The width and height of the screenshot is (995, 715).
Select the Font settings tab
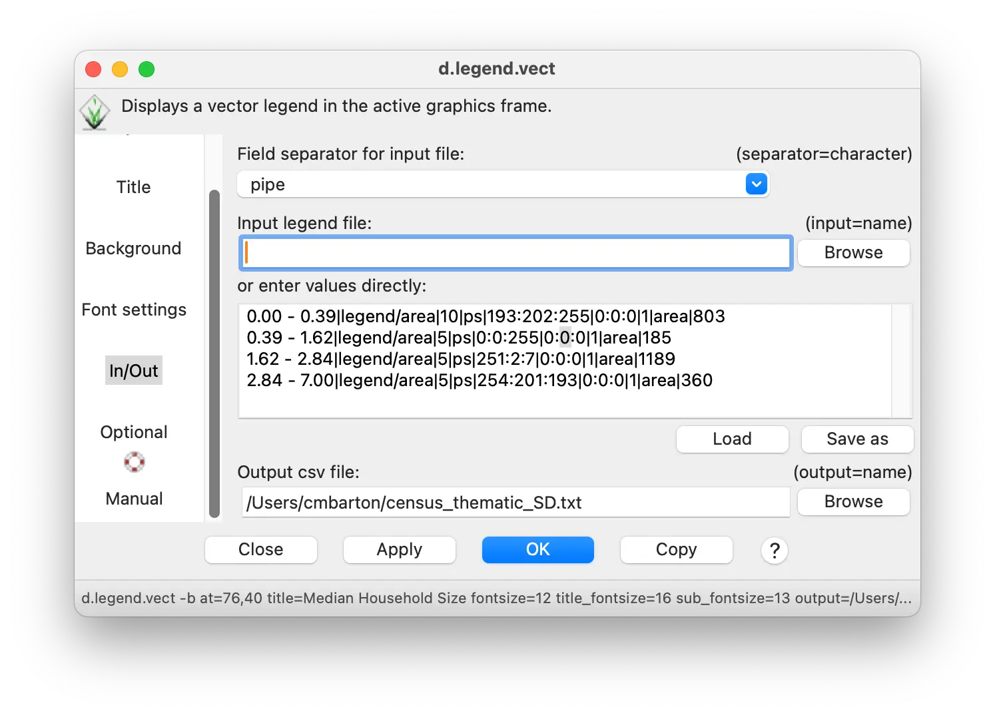pos(134,310)
